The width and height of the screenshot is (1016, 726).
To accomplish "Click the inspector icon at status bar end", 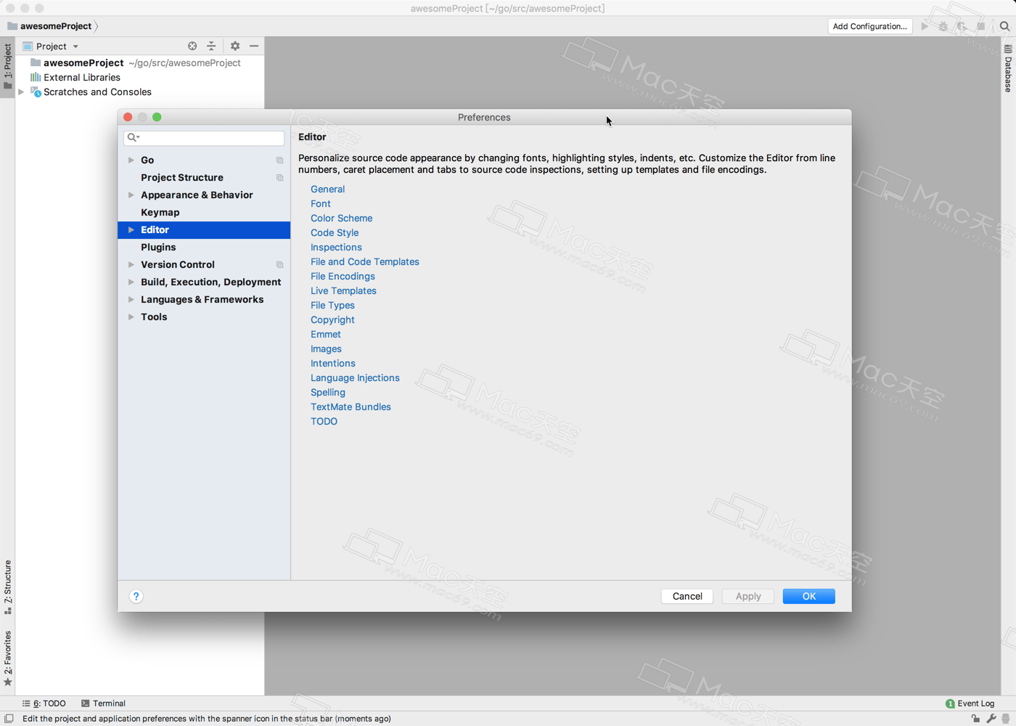I will pyautogui.click(x=1005, y=719).
